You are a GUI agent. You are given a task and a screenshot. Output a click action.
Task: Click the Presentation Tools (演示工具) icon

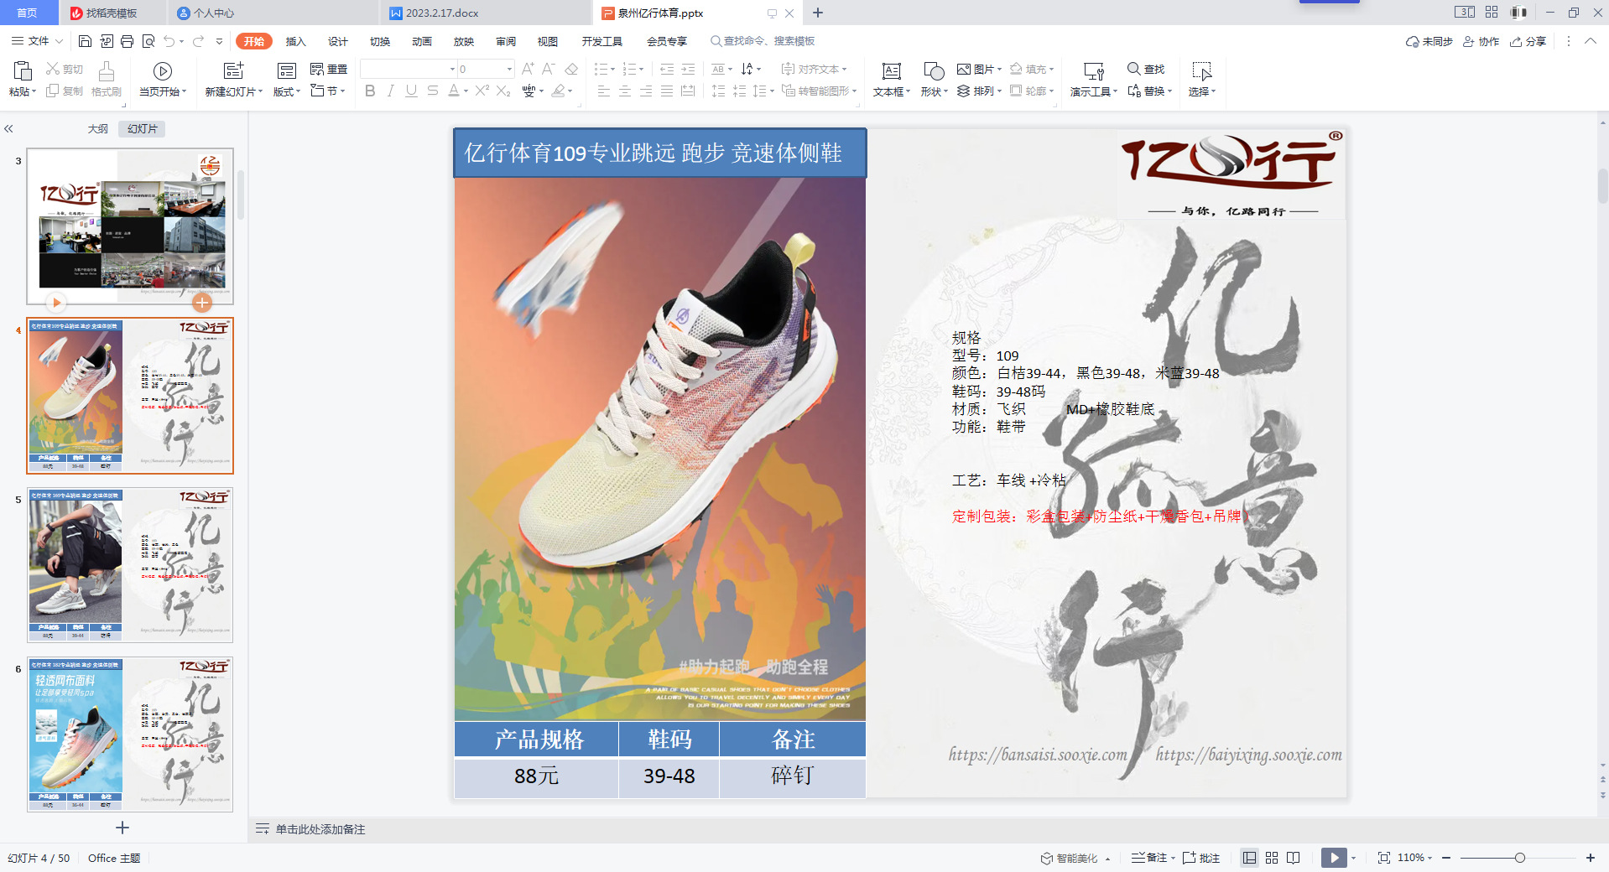click(1093, 70)
